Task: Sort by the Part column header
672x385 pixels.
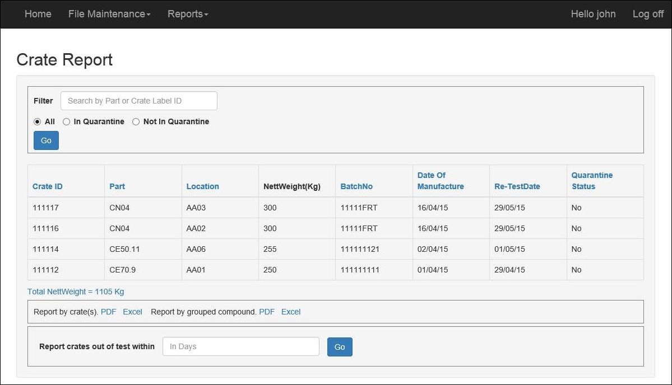Action: (x=117, y=186)
